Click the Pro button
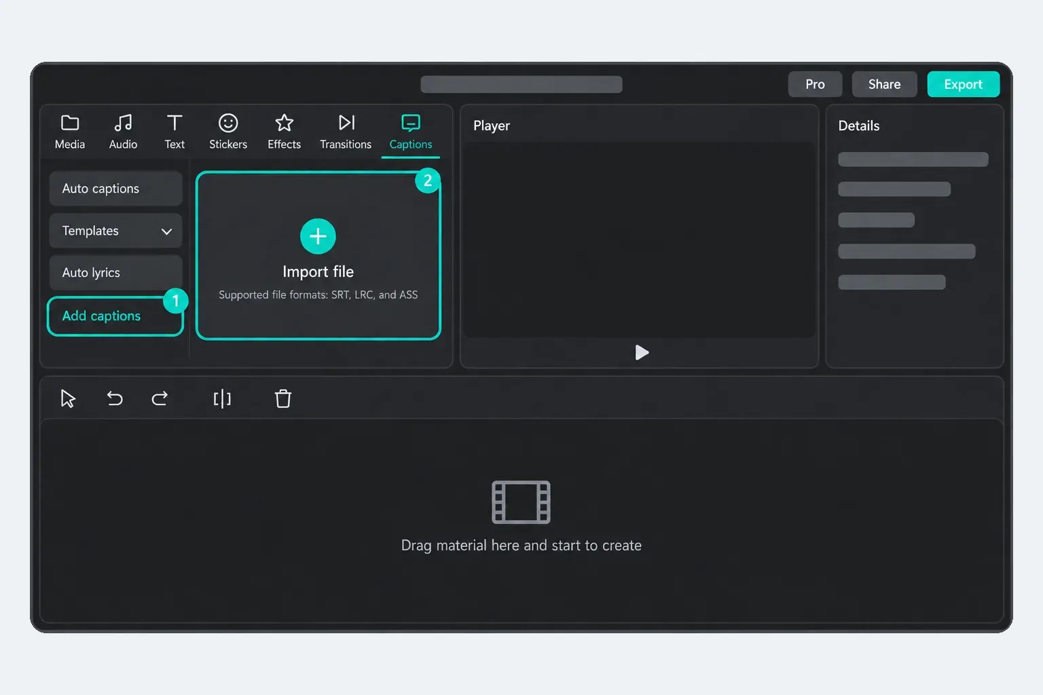 click(815, 84)
